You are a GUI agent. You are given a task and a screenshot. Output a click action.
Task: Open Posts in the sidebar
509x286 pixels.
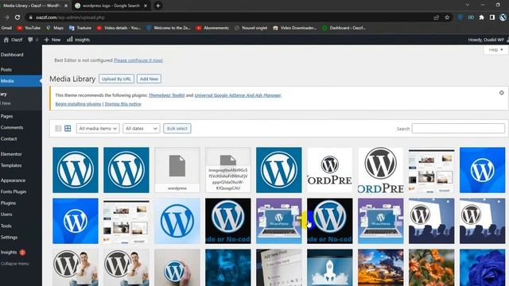tap(6, 69)
